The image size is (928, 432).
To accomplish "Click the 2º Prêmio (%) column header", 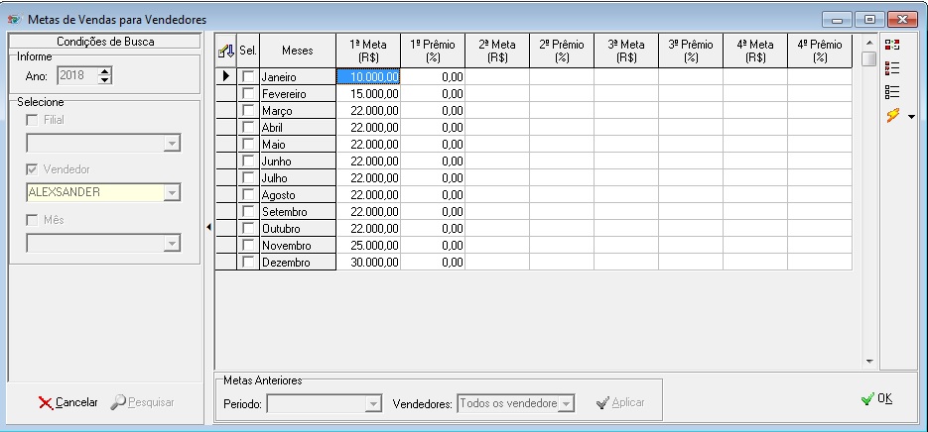I will 562,51.
